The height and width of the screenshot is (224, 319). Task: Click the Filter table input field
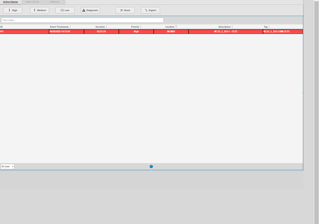click(x=82, y=20)
